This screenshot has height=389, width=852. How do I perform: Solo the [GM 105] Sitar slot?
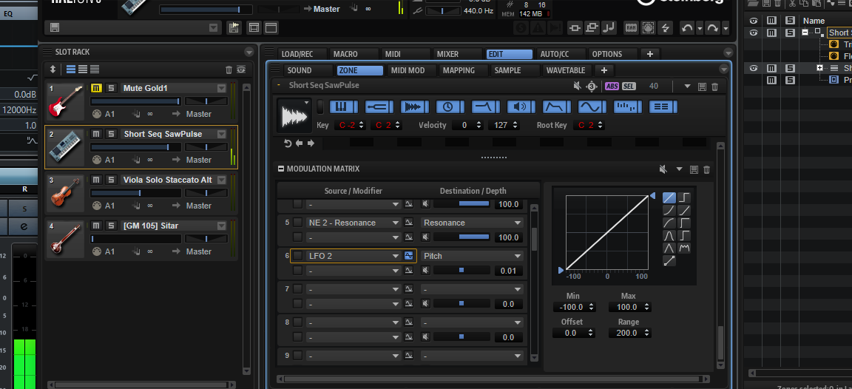point(112,226)
